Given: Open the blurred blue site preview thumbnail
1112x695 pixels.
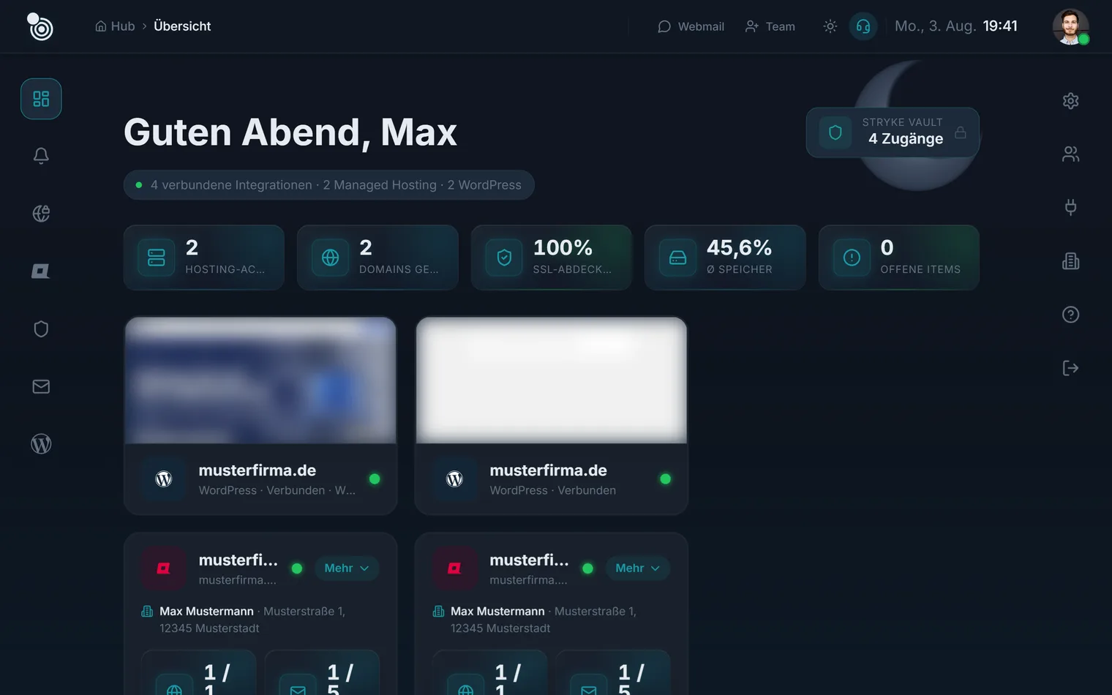Looking at the screenshot, I should (x=260, y=380).
